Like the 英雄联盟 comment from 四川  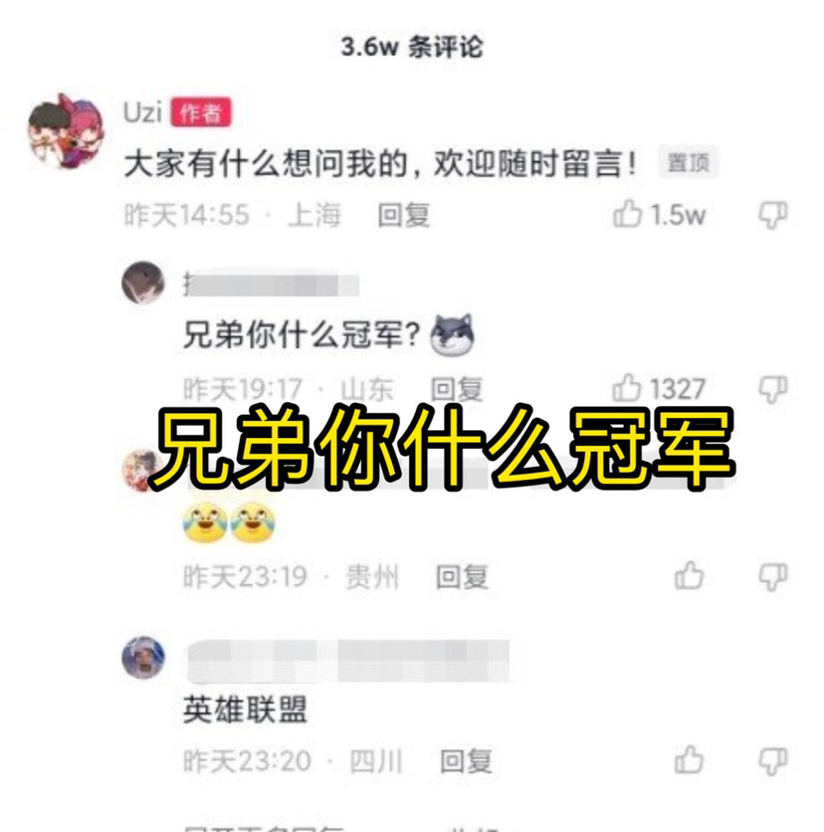[x=689, y=759]
